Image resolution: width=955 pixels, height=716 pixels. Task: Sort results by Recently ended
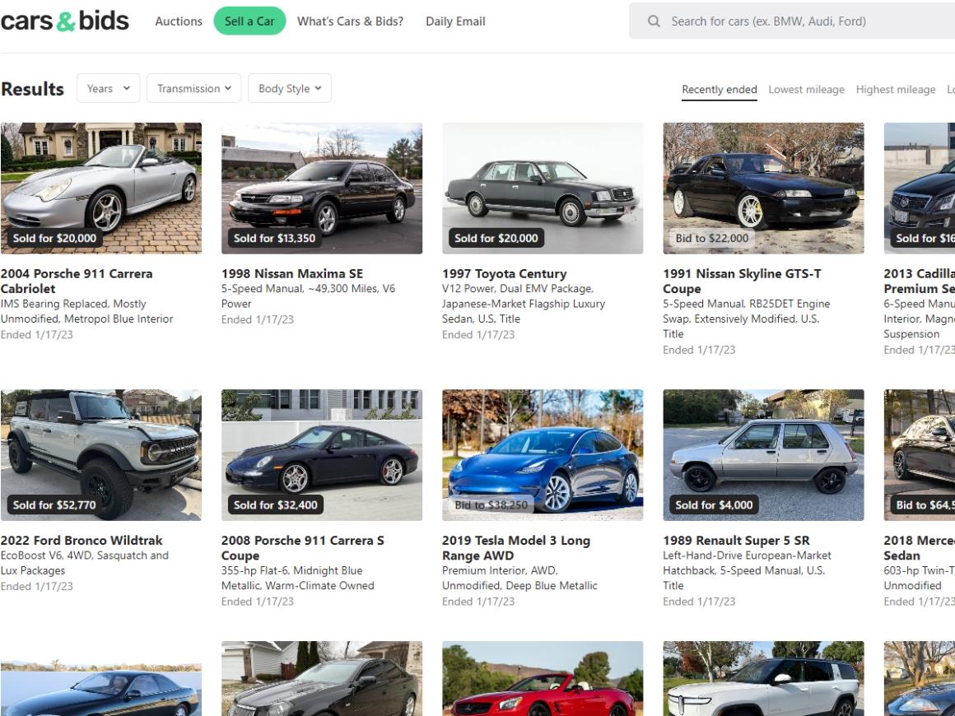(719, 90)
